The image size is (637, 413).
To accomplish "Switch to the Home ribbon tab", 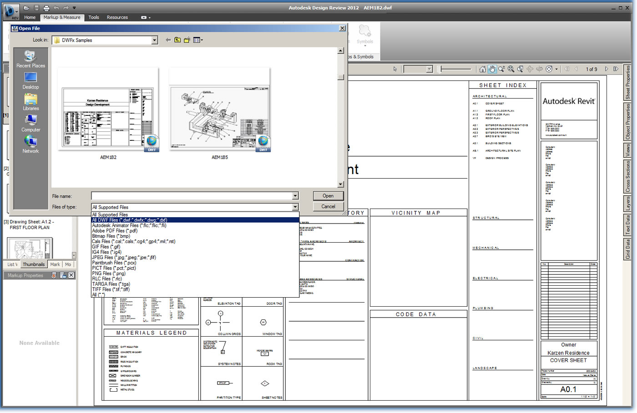I will coord(30,17).
